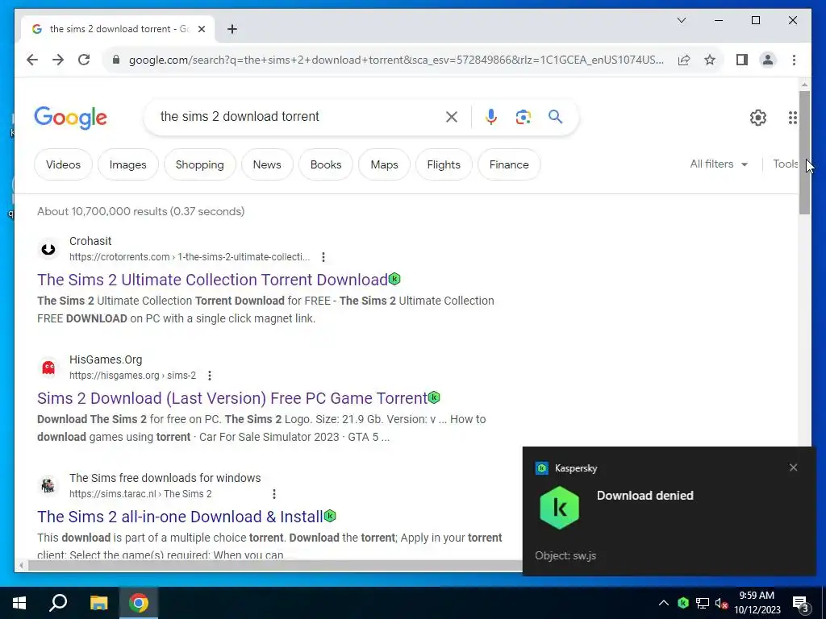The image size is (826, 619).
Task: Click into the Google search input field
Action: click(298, 116)
